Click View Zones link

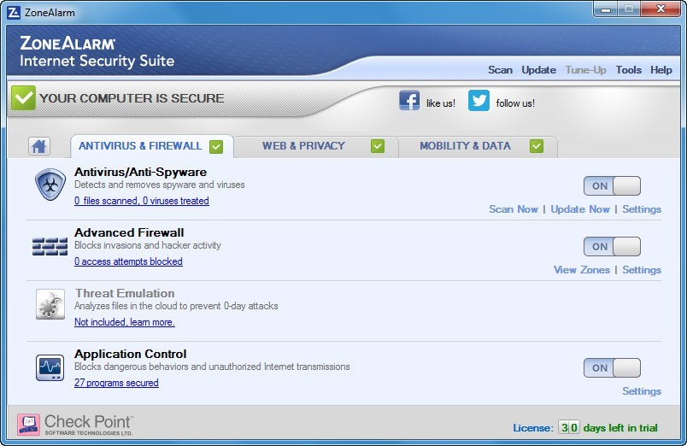tap(581, 270)
